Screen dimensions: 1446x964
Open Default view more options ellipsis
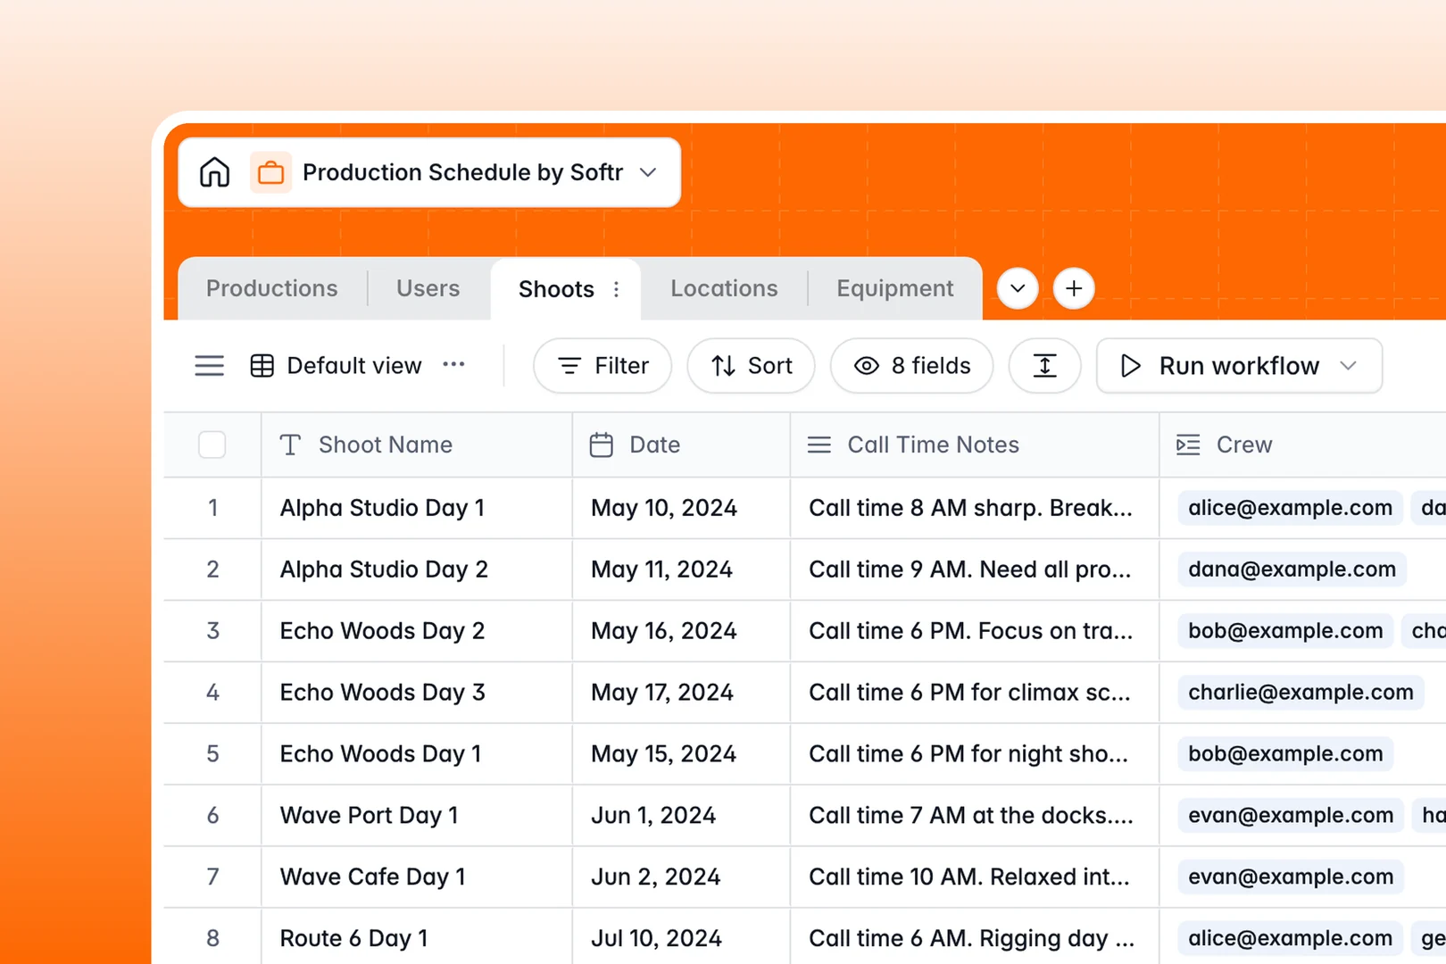(x=453, y=364)
